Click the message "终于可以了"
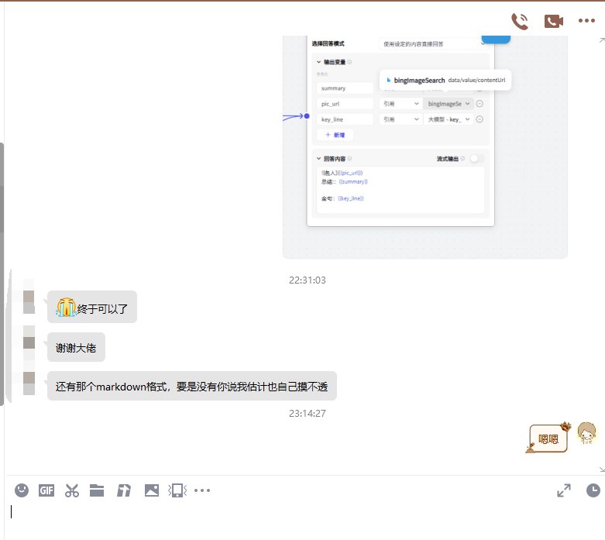Image resolution: width=605 pixels, height=540 pixels. pos(92,307)
